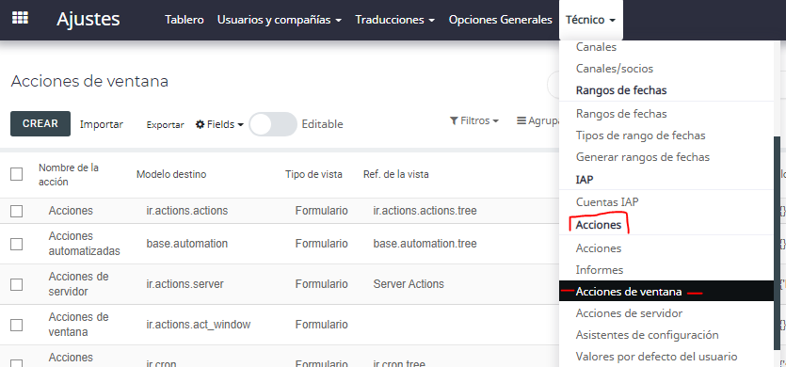Check the Acciones de servidor row checkbox
The image size is (786, 367).
point(17,284)
